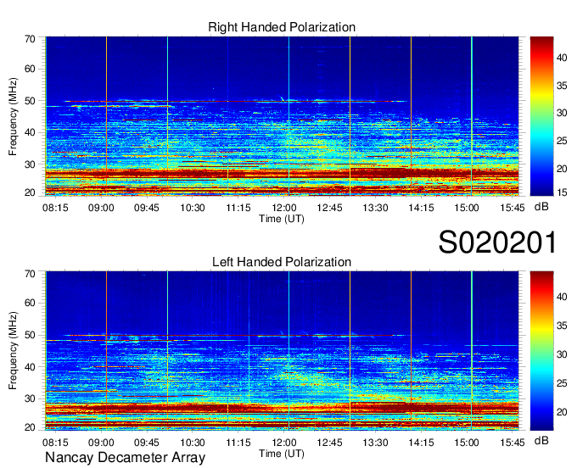Click the 08:15 tick label under Right Handed plot
This screenshot has width=577, height=468.
[55, 208]
